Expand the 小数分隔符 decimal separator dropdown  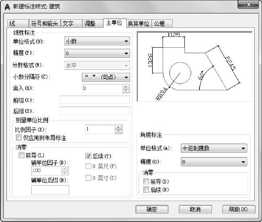(106, 77)
